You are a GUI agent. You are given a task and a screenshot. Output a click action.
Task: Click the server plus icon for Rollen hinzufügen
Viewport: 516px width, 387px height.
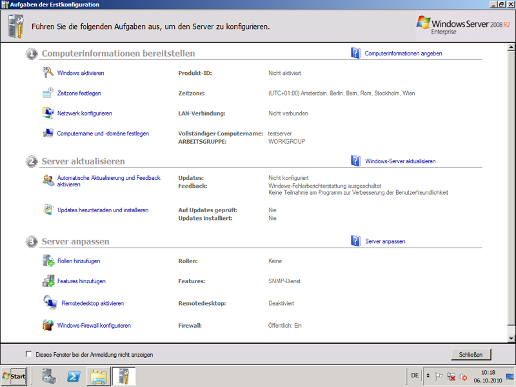coord(48,261)
